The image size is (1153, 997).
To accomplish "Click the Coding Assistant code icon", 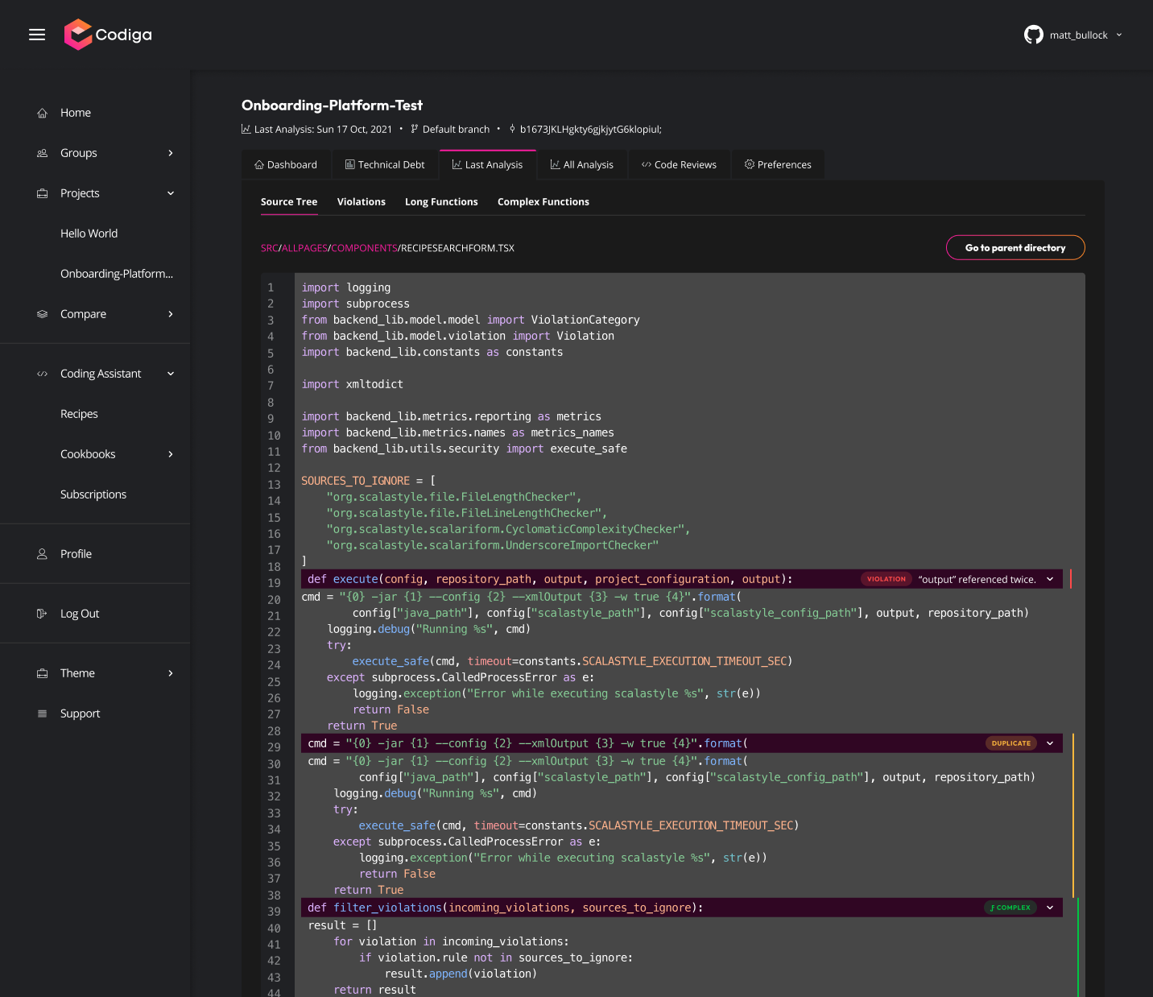I will 43,374.
